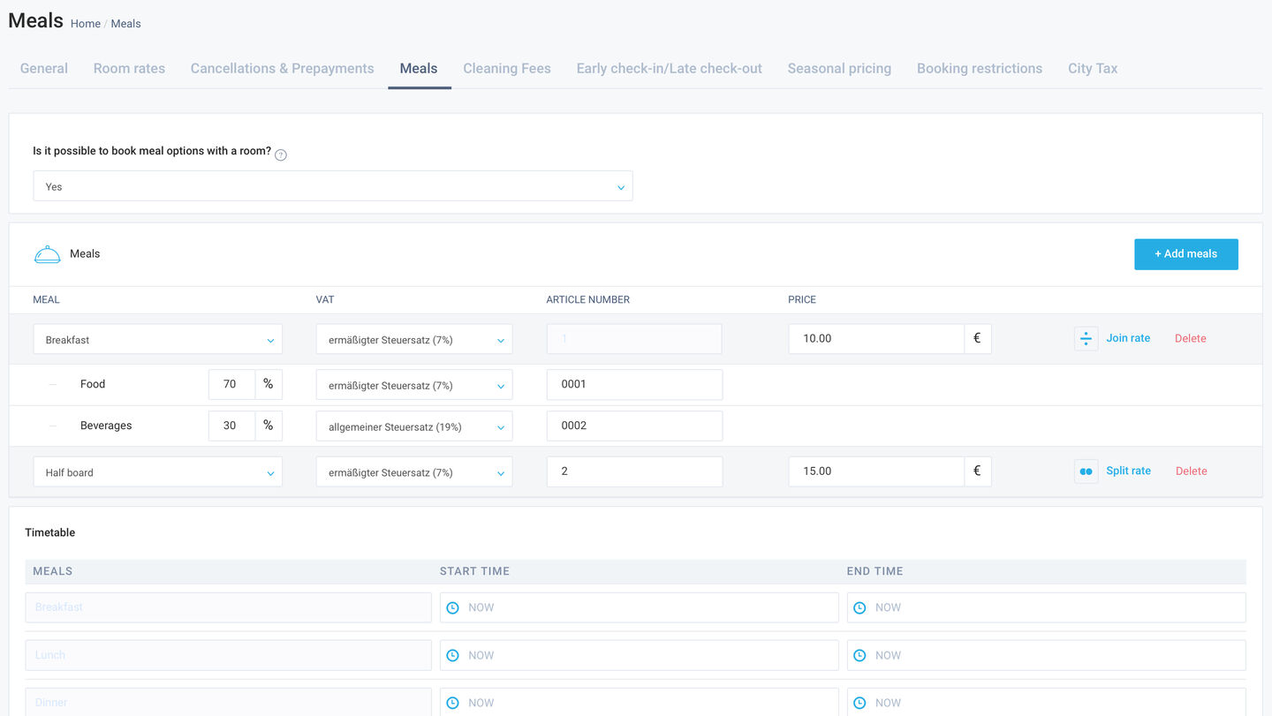Click the Join rate divide icon
The width and height of the screenshot is (1272, 716).
1086,338
